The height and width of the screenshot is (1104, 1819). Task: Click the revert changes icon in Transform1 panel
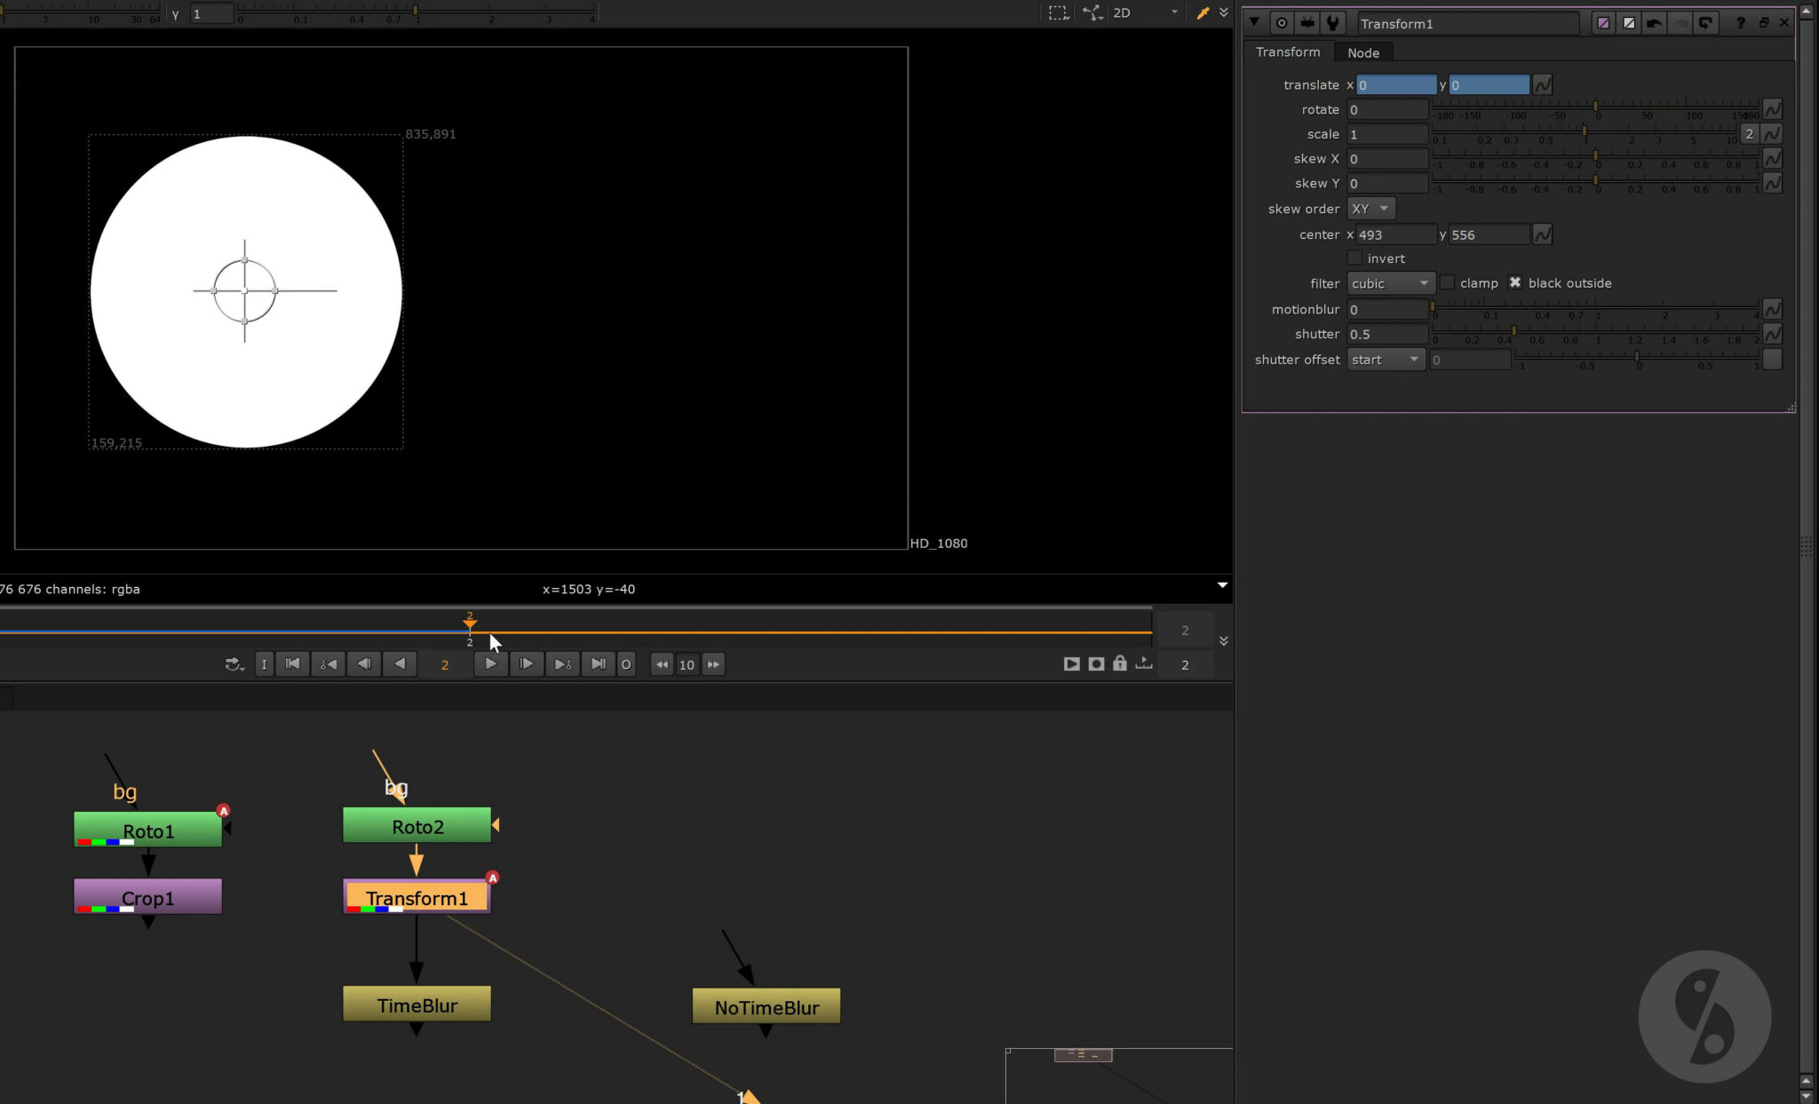[x=1706, y=24]
